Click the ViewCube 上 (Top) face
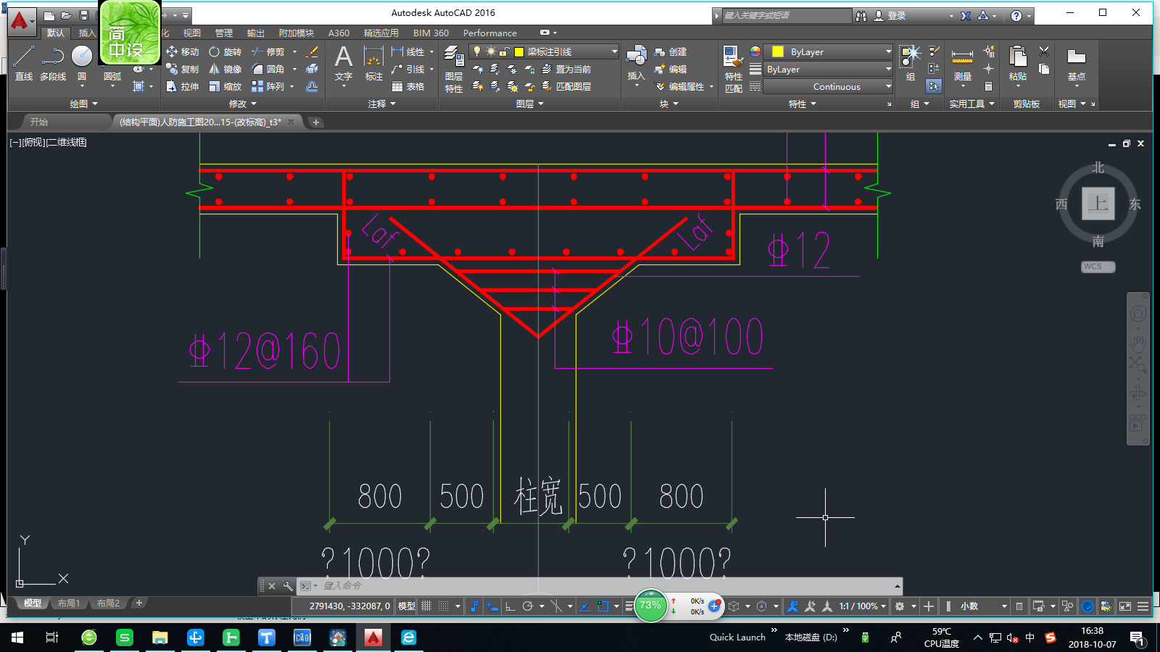The width and height of the screenshot is (1160, 652). tap(1098, 203)
